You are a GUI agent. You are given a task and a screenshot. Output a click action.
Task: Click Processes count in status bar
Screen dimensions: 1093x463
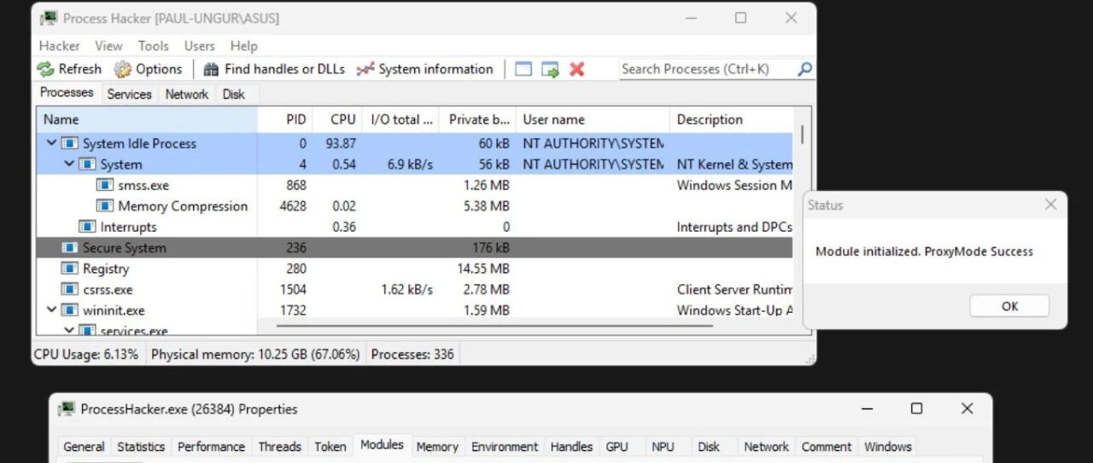pos(412,354)
